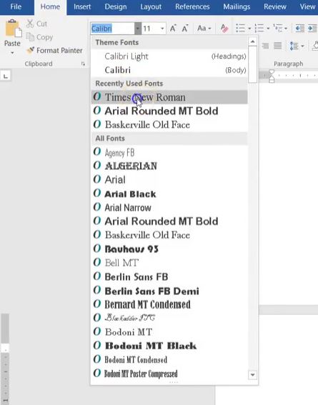The height and width of the screenshot is (405, 318).
Task: Apply the numbering list icon
Action: 259,28
